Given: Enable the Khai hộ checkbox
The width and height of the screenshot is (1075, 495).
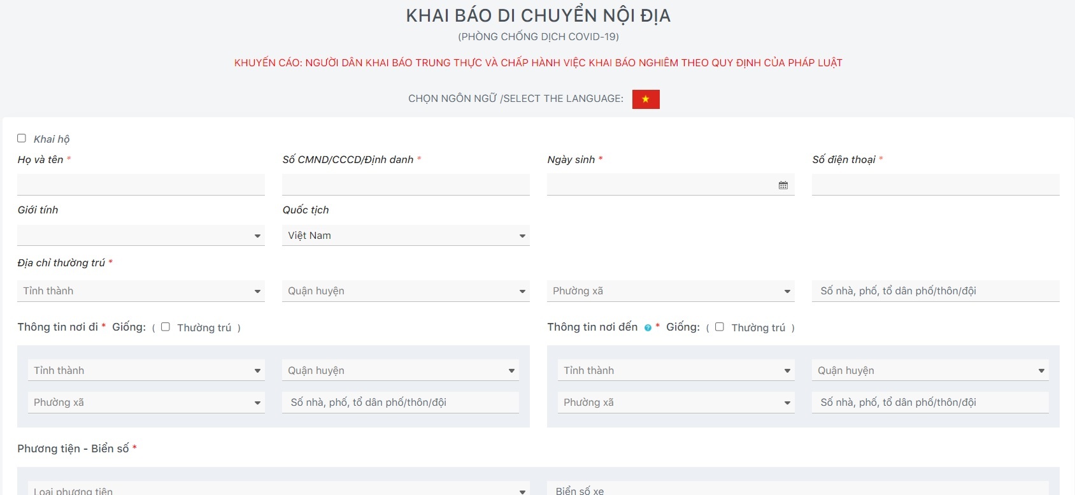Looking at the screenshot, I should tap(22, 138).
